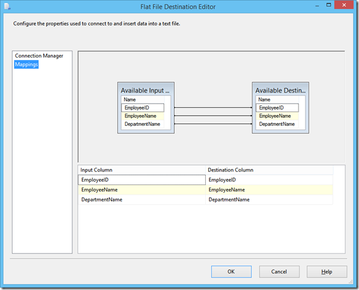Select the Mappings page
Viewport: 359px width, 290px height.
[26, 65]
